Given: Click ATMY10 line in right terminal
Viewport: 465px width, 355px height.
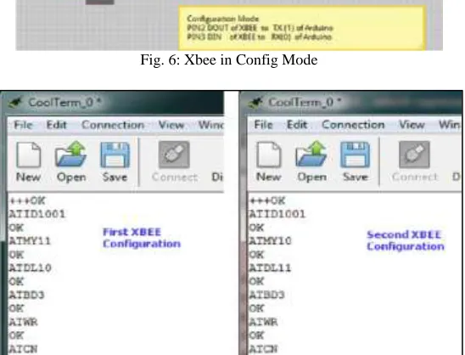Looking at the screenshot, I should click(x=270, y=240).
